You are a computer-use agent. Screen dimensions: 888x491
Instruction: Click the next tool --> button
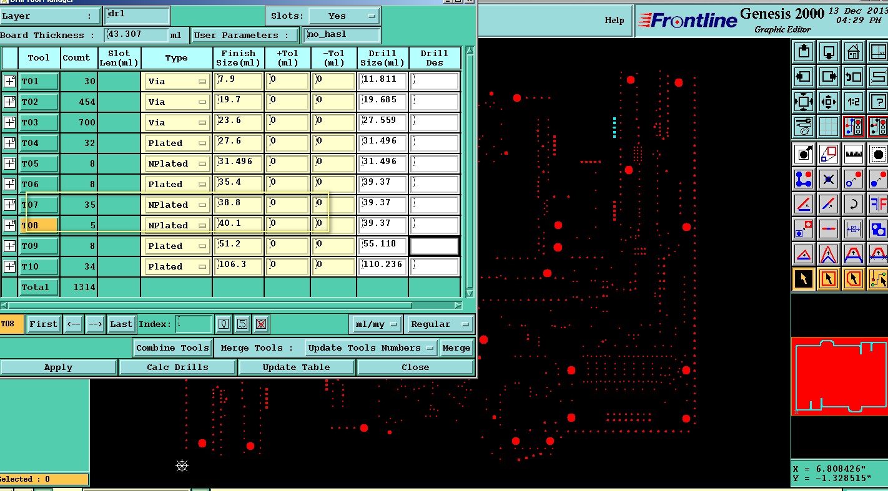pyautogui.click(x=95, y=324)
